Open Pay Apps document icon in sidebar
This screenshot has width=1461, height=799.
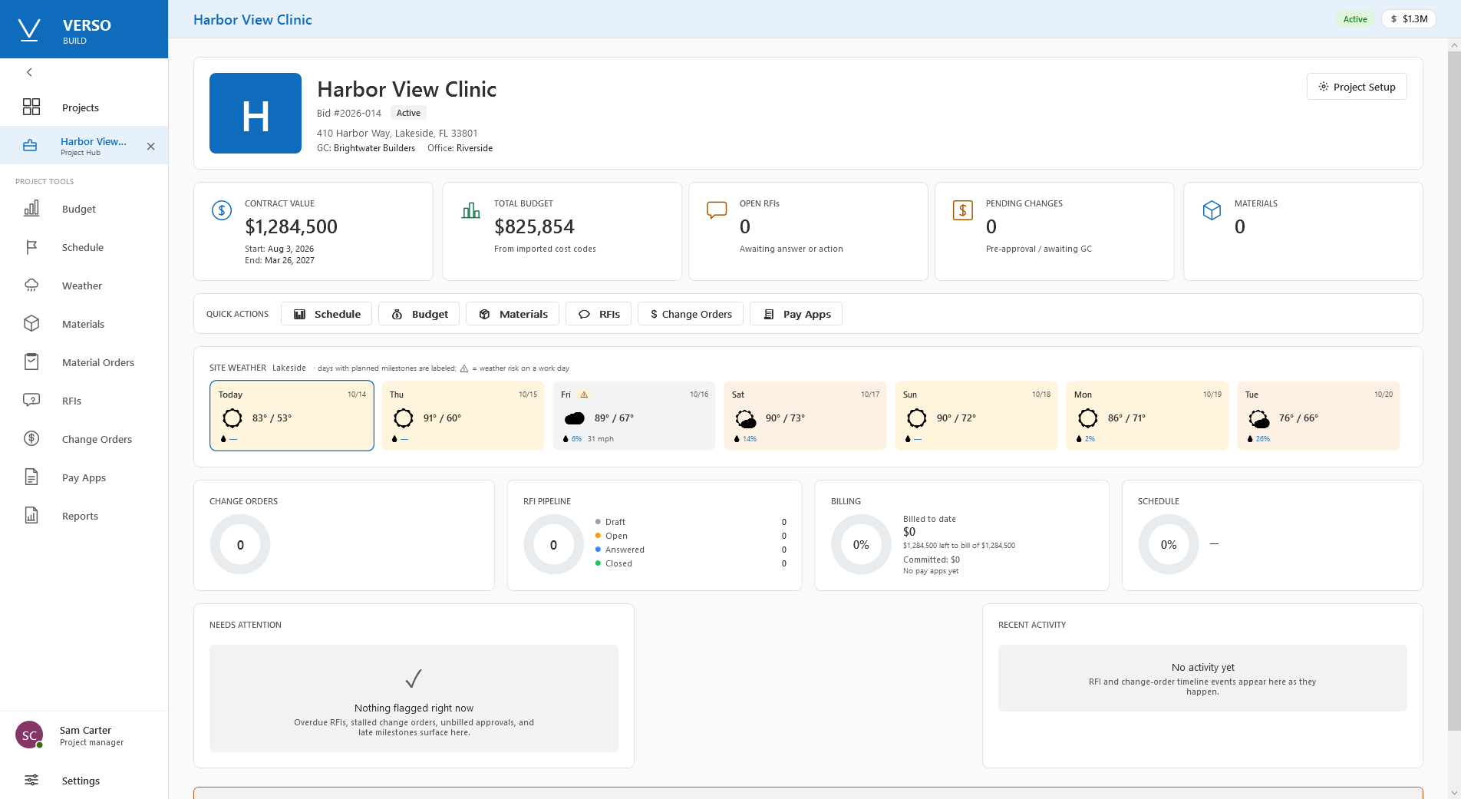[31, 477]
